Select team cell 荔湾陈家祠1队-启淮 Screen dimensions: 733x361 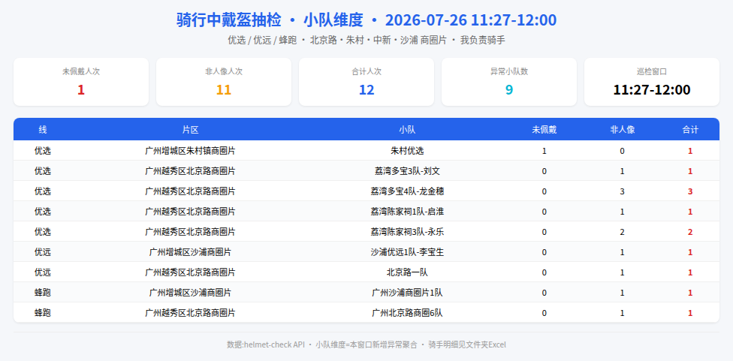click(x=407, y=212)
